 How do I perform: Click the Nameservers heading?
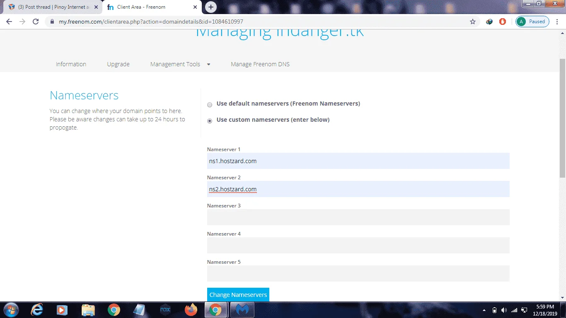[84, 95]
